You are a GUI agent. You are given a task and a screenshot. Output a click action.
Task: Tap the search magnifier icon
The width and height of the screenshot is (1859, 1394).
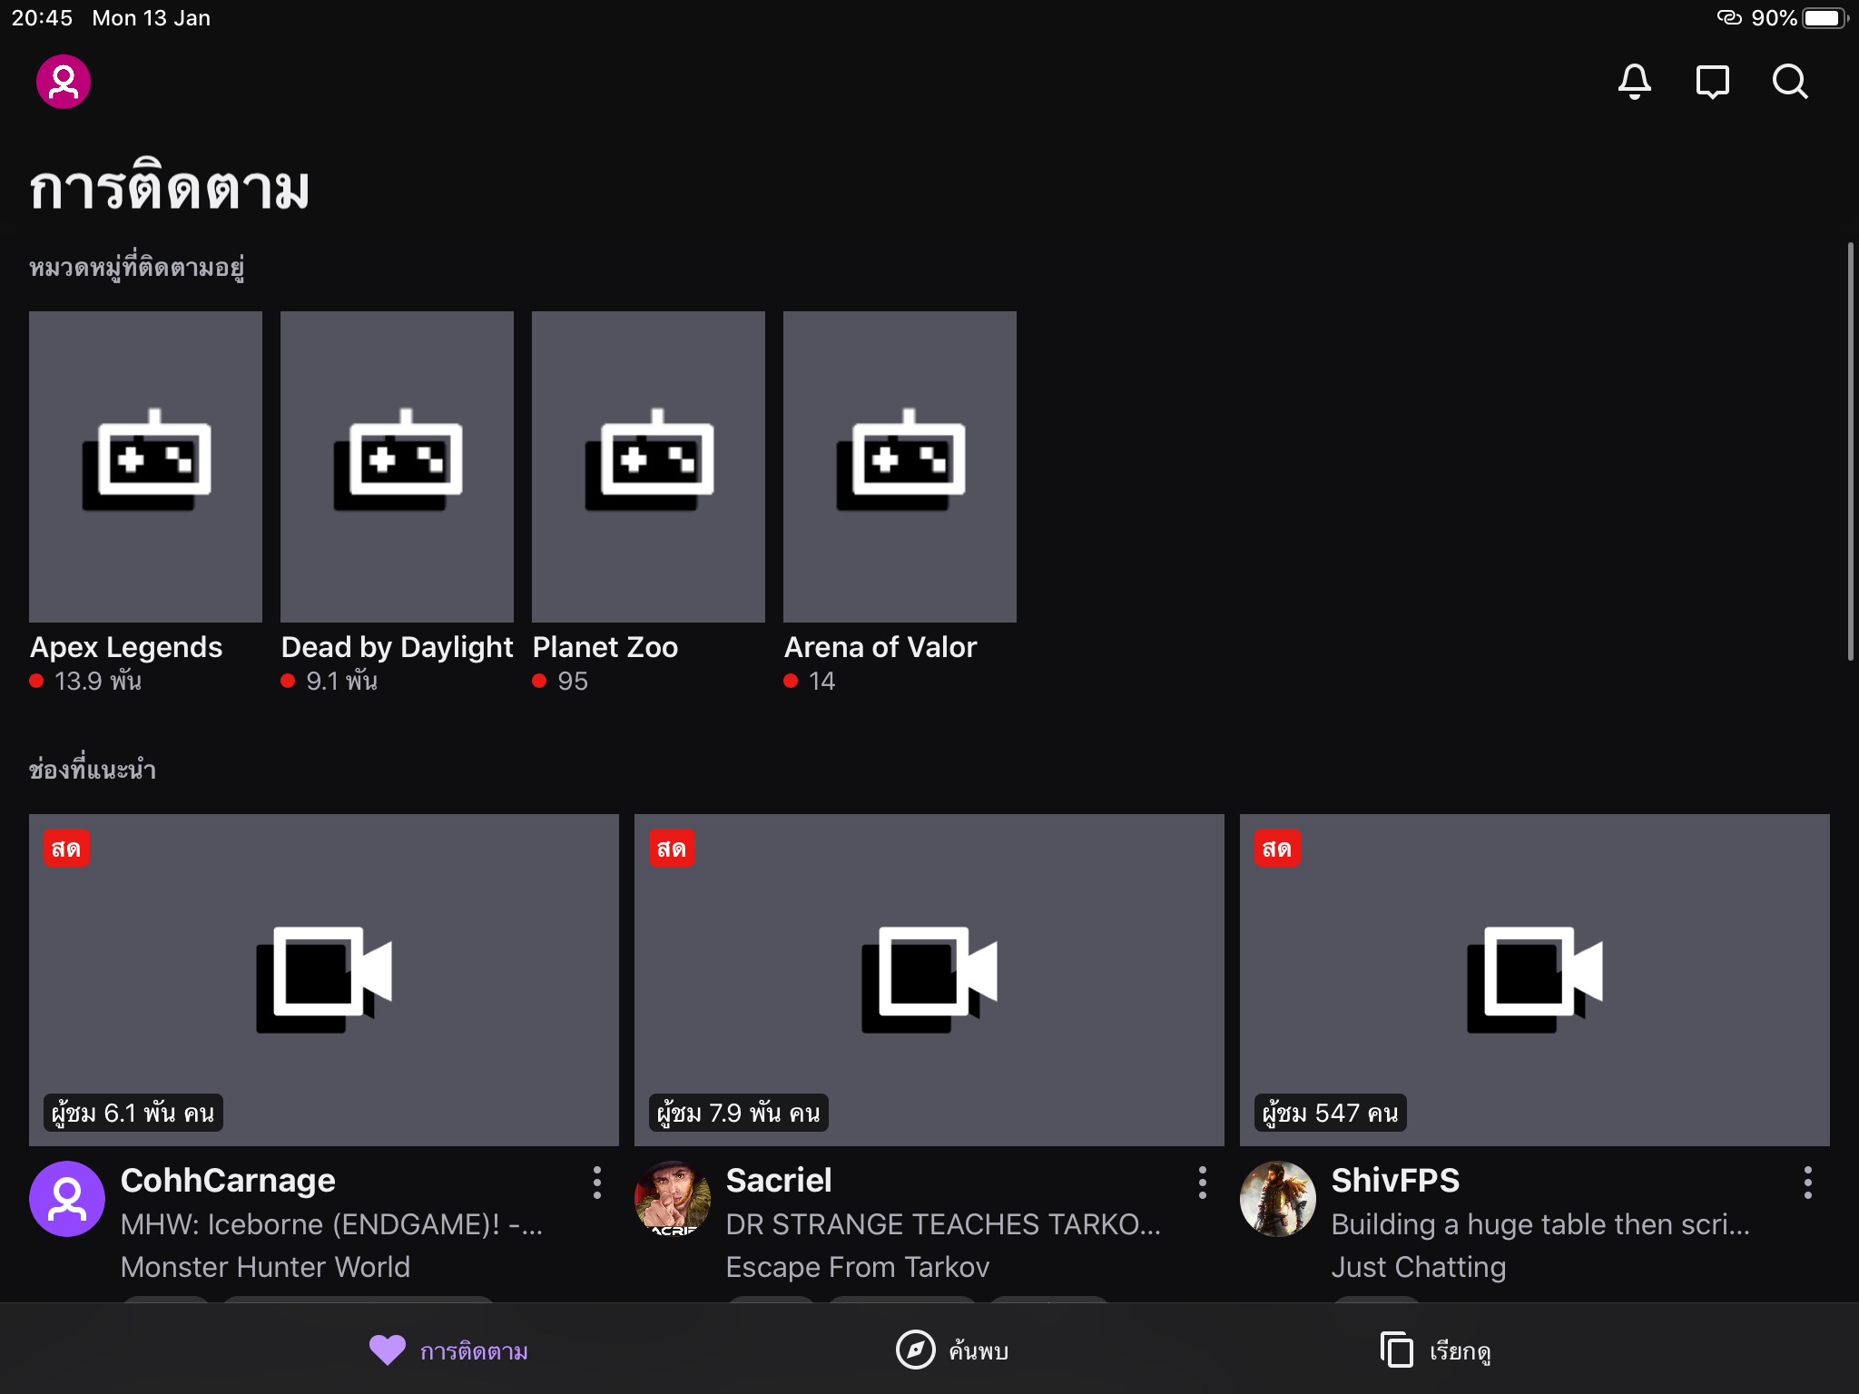[x=1790, y=82]
